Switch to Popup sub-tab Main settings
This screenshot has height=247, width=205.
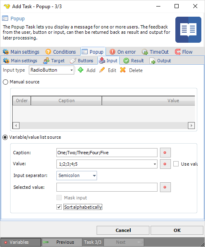coord(20,61)
